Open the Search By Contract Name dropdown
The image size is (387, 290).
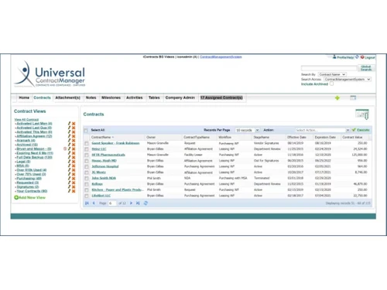tap(332, 74)
